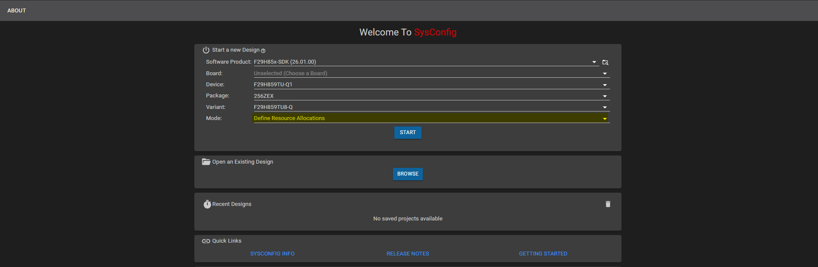Open the Board selection dropdown
The height and width of the screenshot is (267, 818).
(431, 73)
